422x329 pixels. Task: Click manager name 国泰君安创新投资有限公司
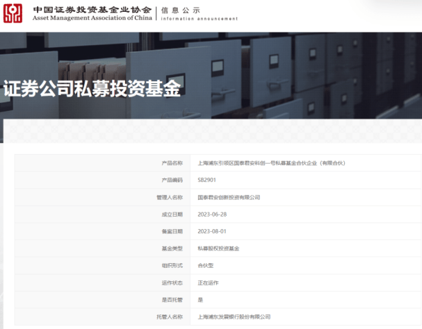[x=229, y=197]
